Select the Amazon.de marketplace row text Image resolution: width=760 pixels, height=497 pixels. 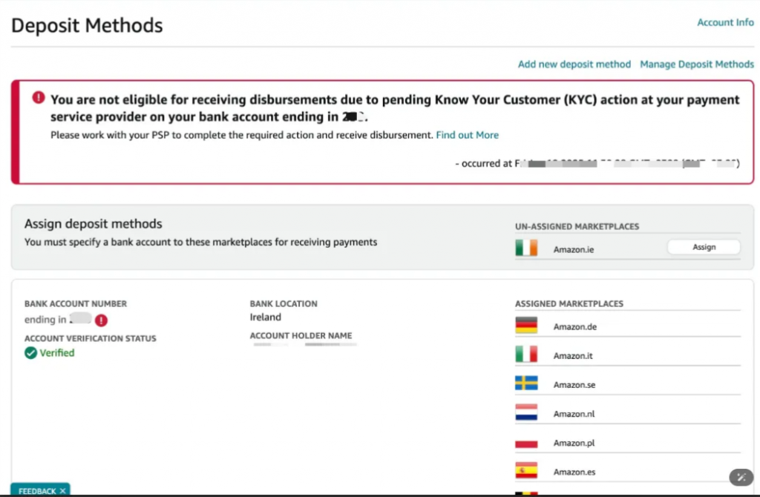(x=575, y=327)
